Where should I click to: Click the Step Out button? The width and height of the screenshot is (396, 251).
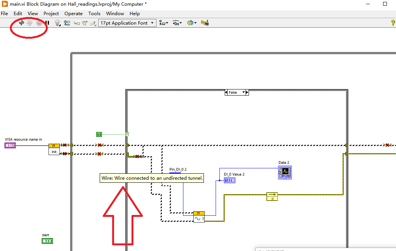click(93, 23)
